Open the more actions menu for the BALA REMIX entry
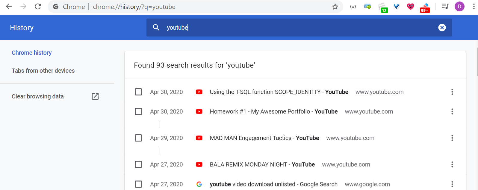 pyautogui.click(x=452, y=165)
